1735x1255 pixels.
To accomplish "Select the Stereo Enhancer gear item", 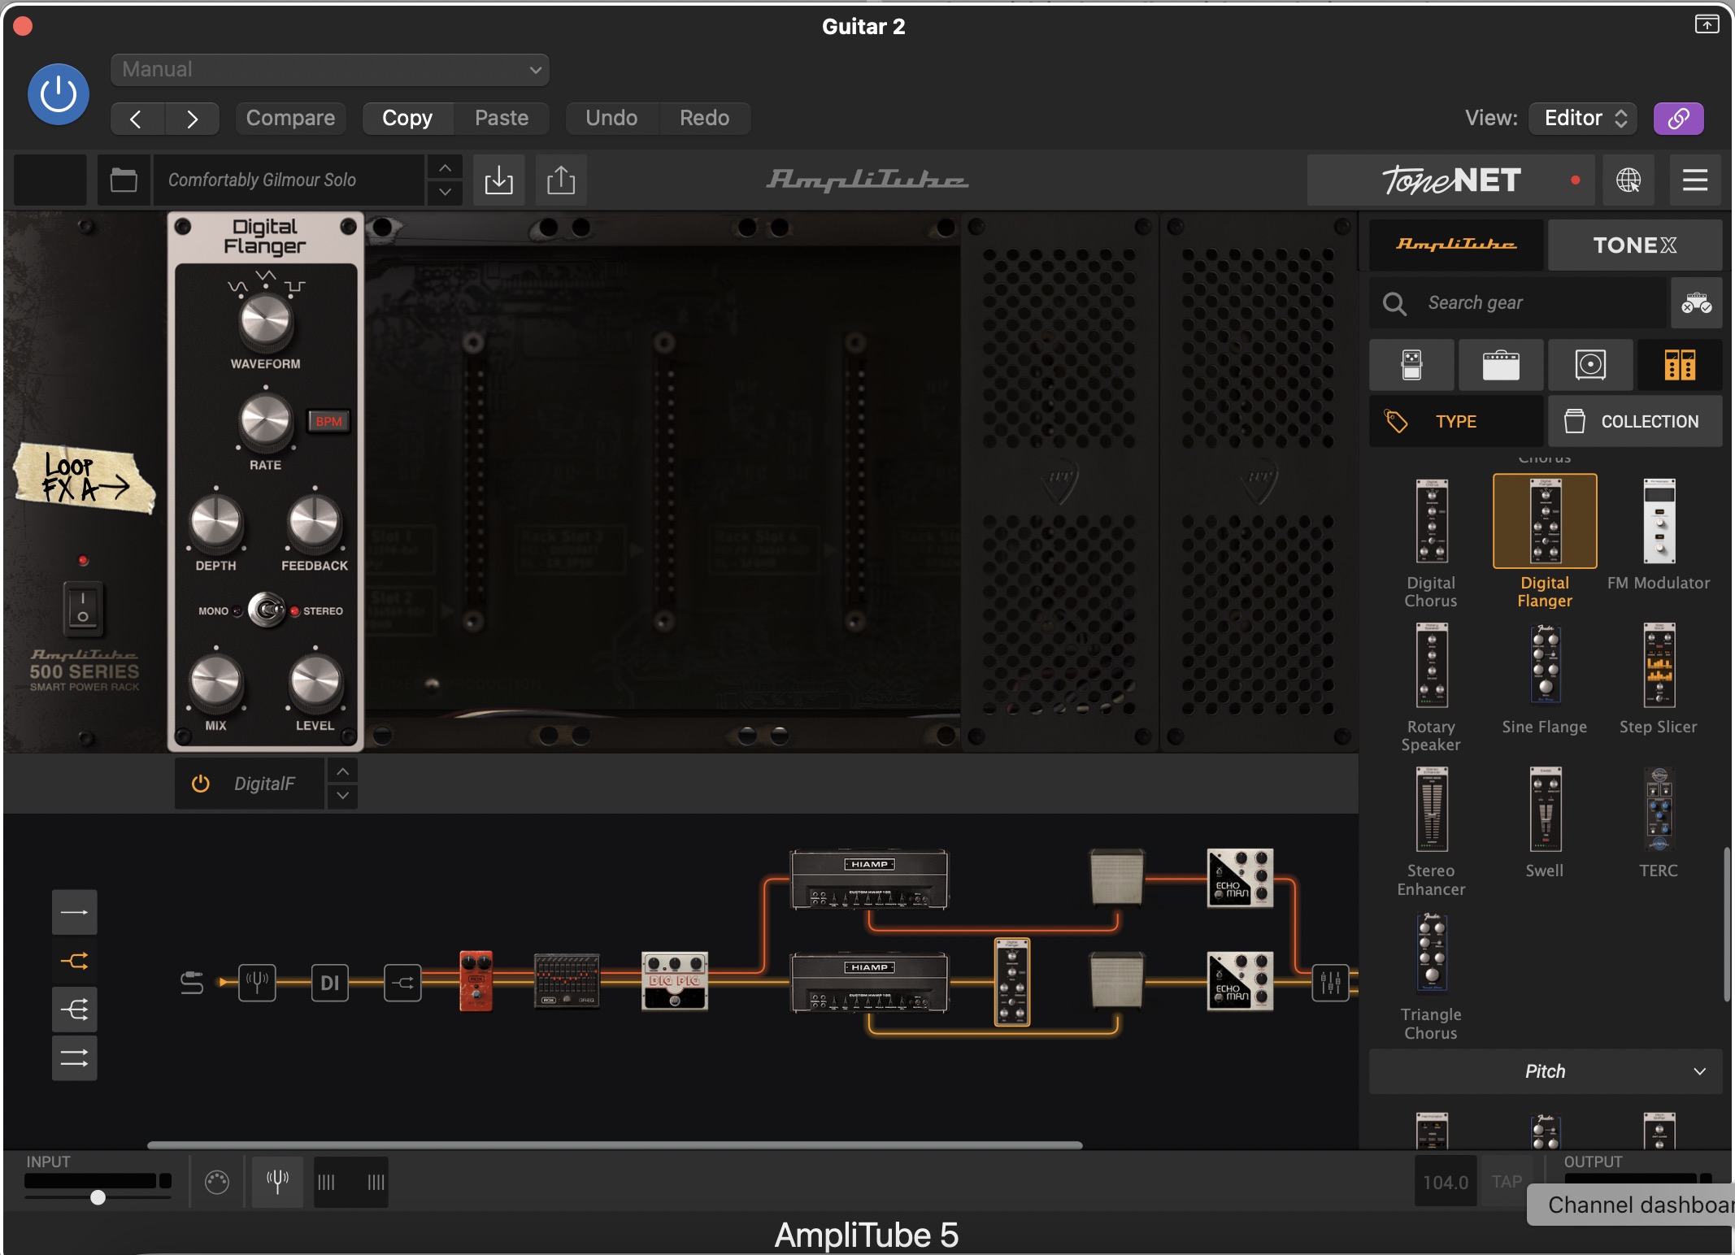I will [x=1431, y=831].
